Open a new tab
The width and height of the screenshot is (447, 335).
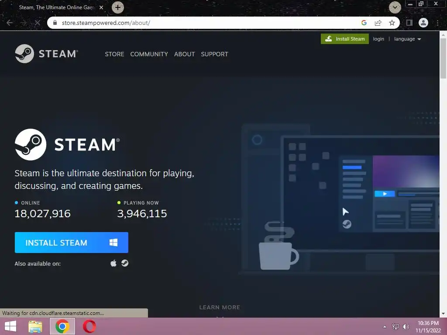[x=118, y=7]
